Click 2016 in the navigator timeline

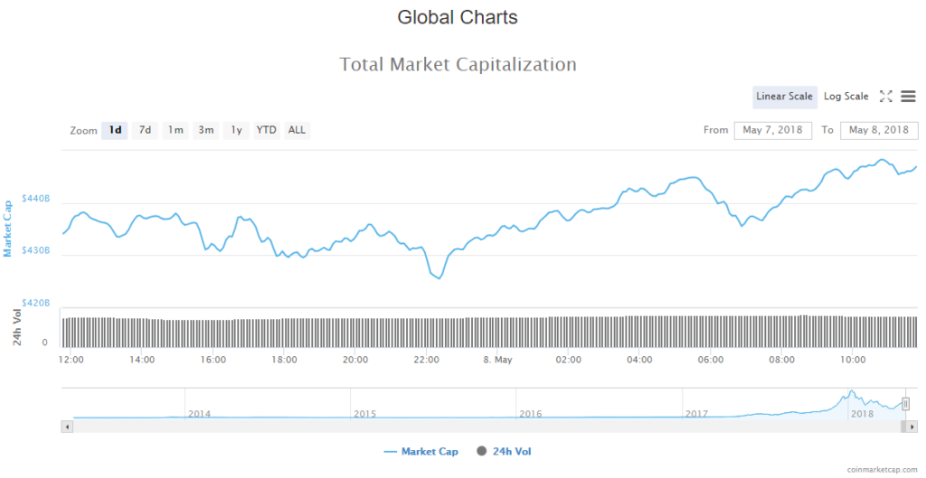pos(530,414)
